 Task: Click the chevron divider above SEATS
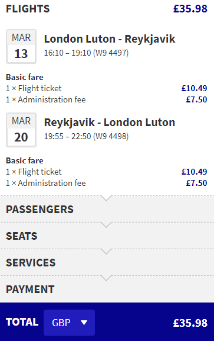[x=106, y=224]
